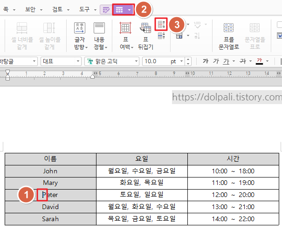Click the join tables icon below split
The height and width of the screenshot is (230, 282).
[x=161, y=36]
